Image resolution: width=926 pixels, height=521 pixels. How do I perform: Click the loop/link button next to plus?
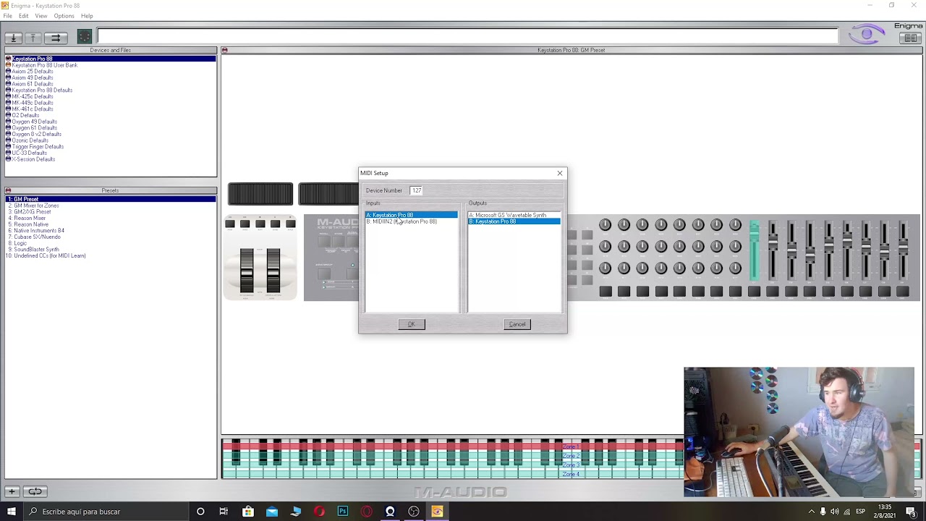(35, 491)
